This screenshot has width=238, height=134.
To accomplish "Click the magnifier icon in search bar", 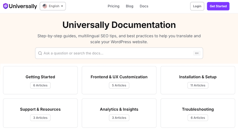I will 40,53.
